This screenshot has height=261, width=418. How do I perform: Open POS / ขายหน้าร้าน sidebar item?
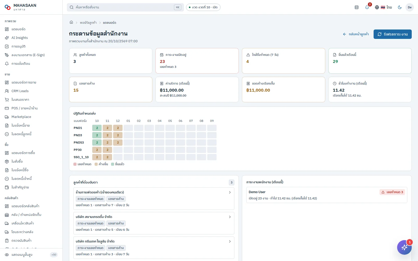31,108
